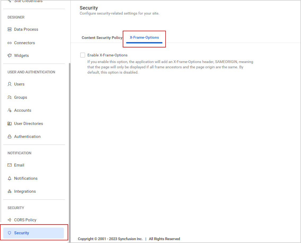The height and width of the screenshot is (243, 301).
Task: Switch to the Content Security Policy tab
Action: point(102,38)
